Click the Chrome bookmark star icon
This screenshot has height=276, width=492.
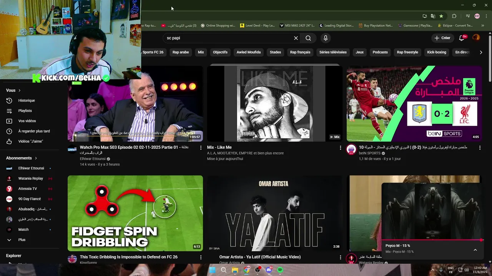pos(441,16)
